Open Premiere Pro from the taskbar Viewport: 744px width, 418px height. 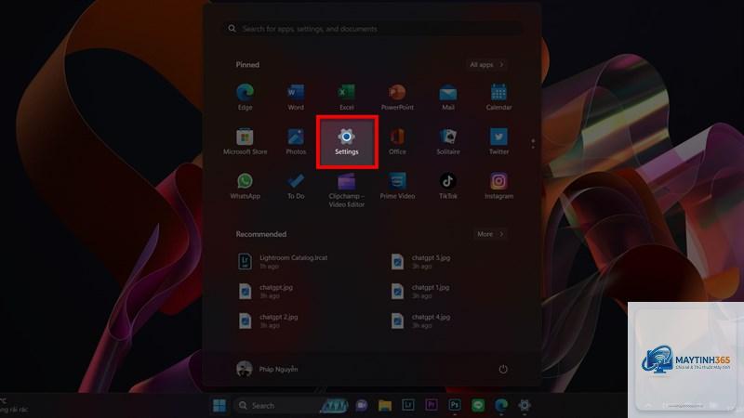432,405
